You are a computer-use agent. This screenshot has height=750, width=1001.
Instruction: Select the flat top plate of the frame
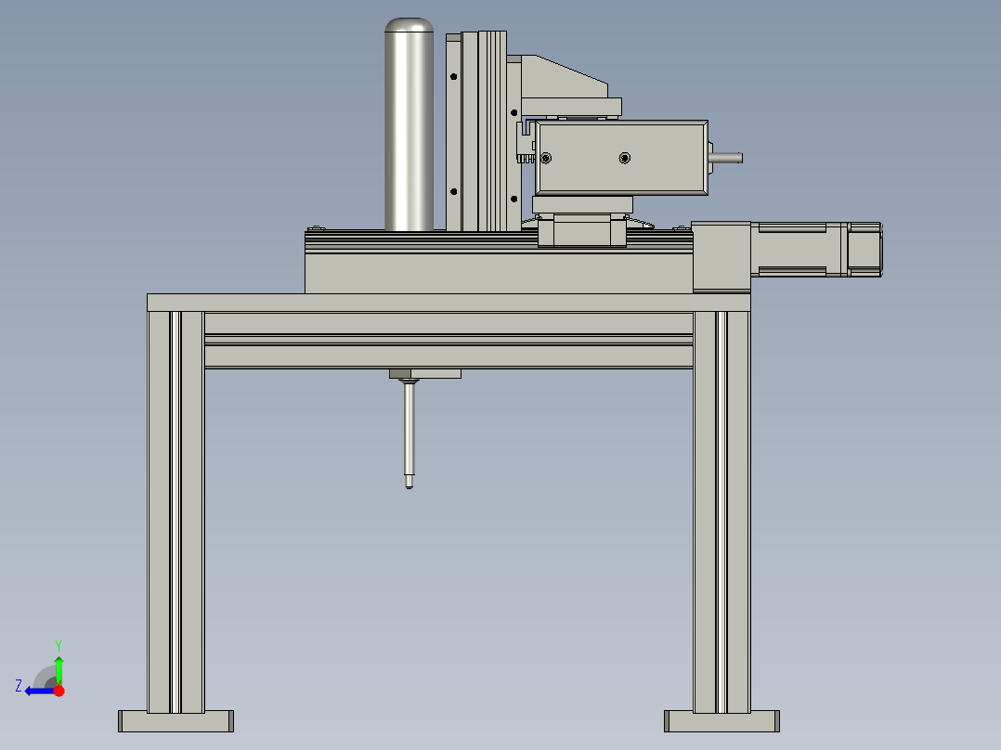[448, 303]
